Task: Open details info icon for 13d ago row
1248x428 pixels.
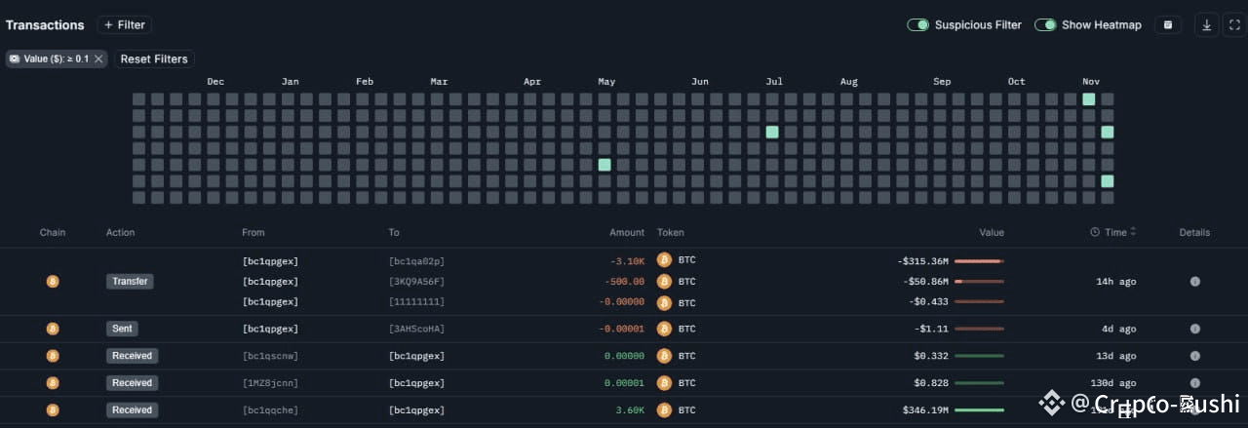Action: pyautogui.click(x=1195, y=356)
